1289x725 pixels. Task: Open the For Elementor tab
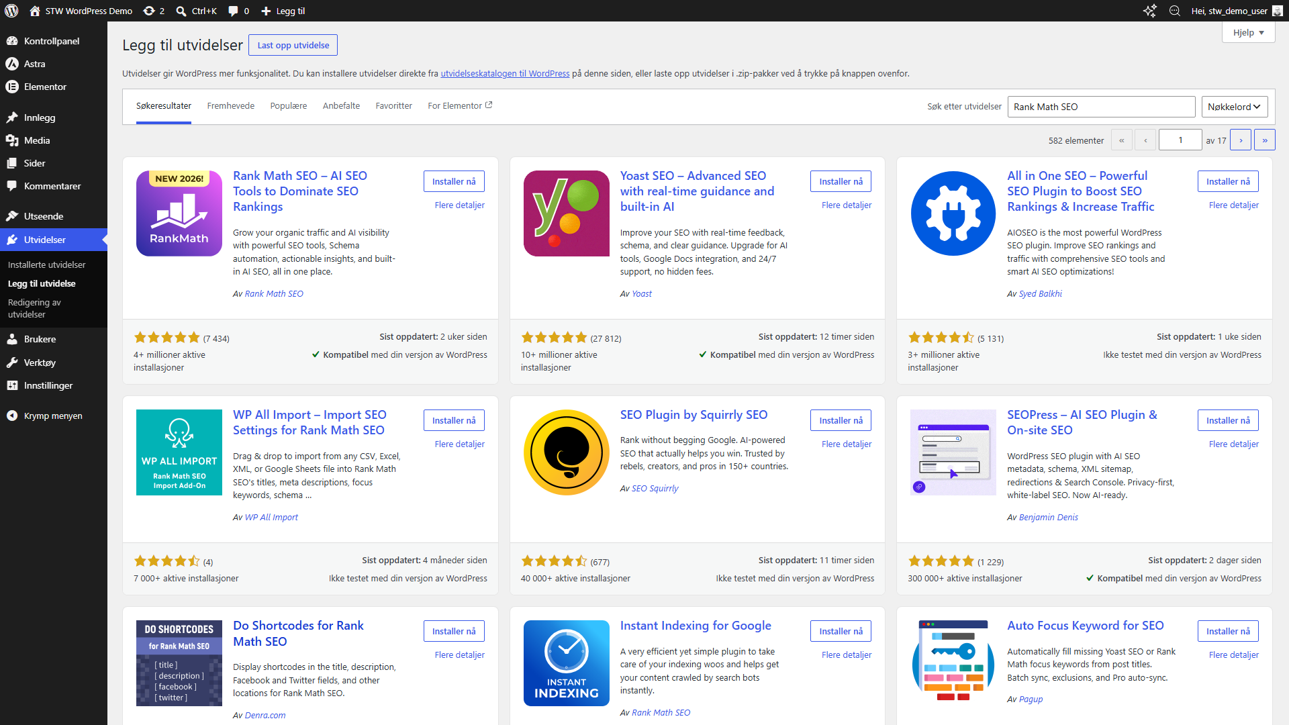[460, 106]
